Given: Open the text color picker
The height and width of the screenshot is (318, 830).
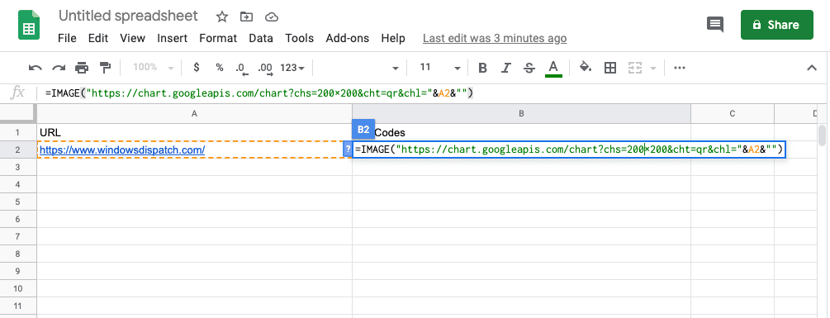Looking at the screenshot, I should [x=553, y=68].
